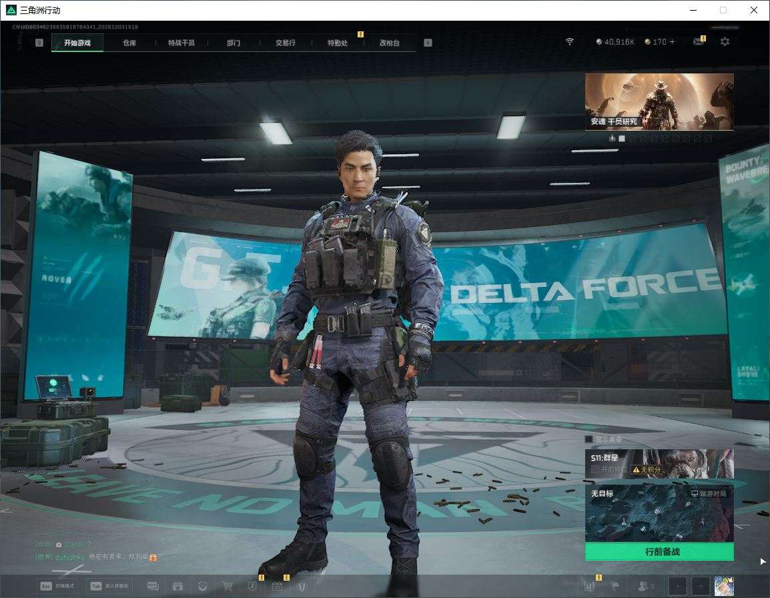Open the bar chart ranking icon
This screenshot has height=598, width=770.
coord(589,586)
